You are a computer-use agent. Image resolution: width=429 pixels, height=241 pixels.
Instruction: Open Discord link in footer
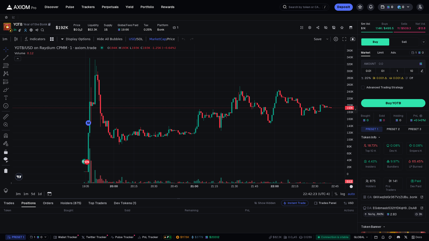[398, 237]
